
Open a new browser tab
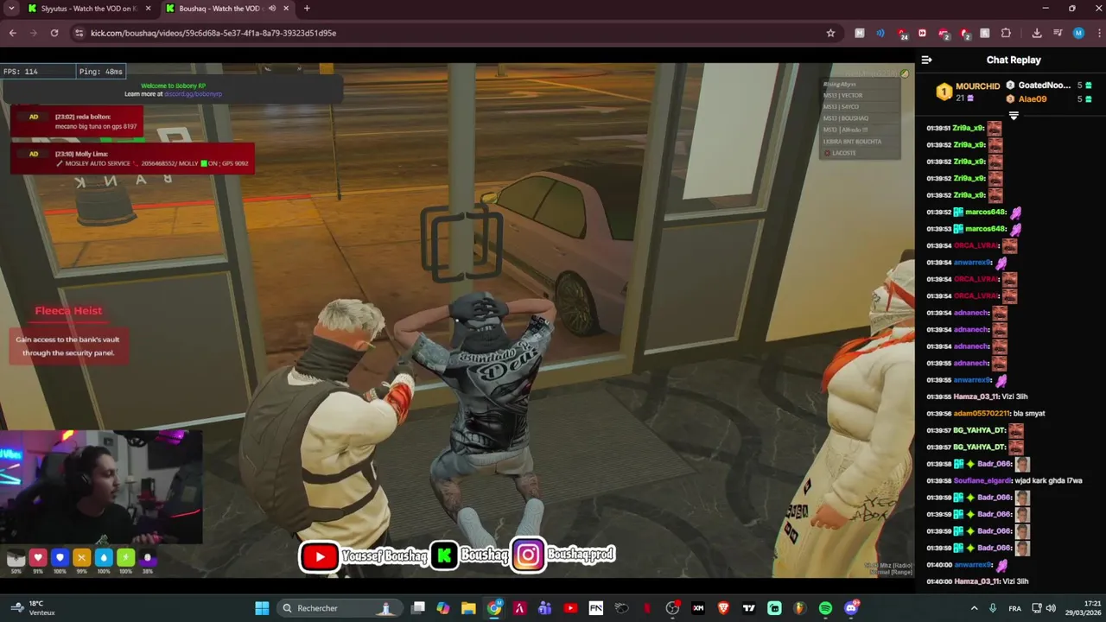pos(307,9)
